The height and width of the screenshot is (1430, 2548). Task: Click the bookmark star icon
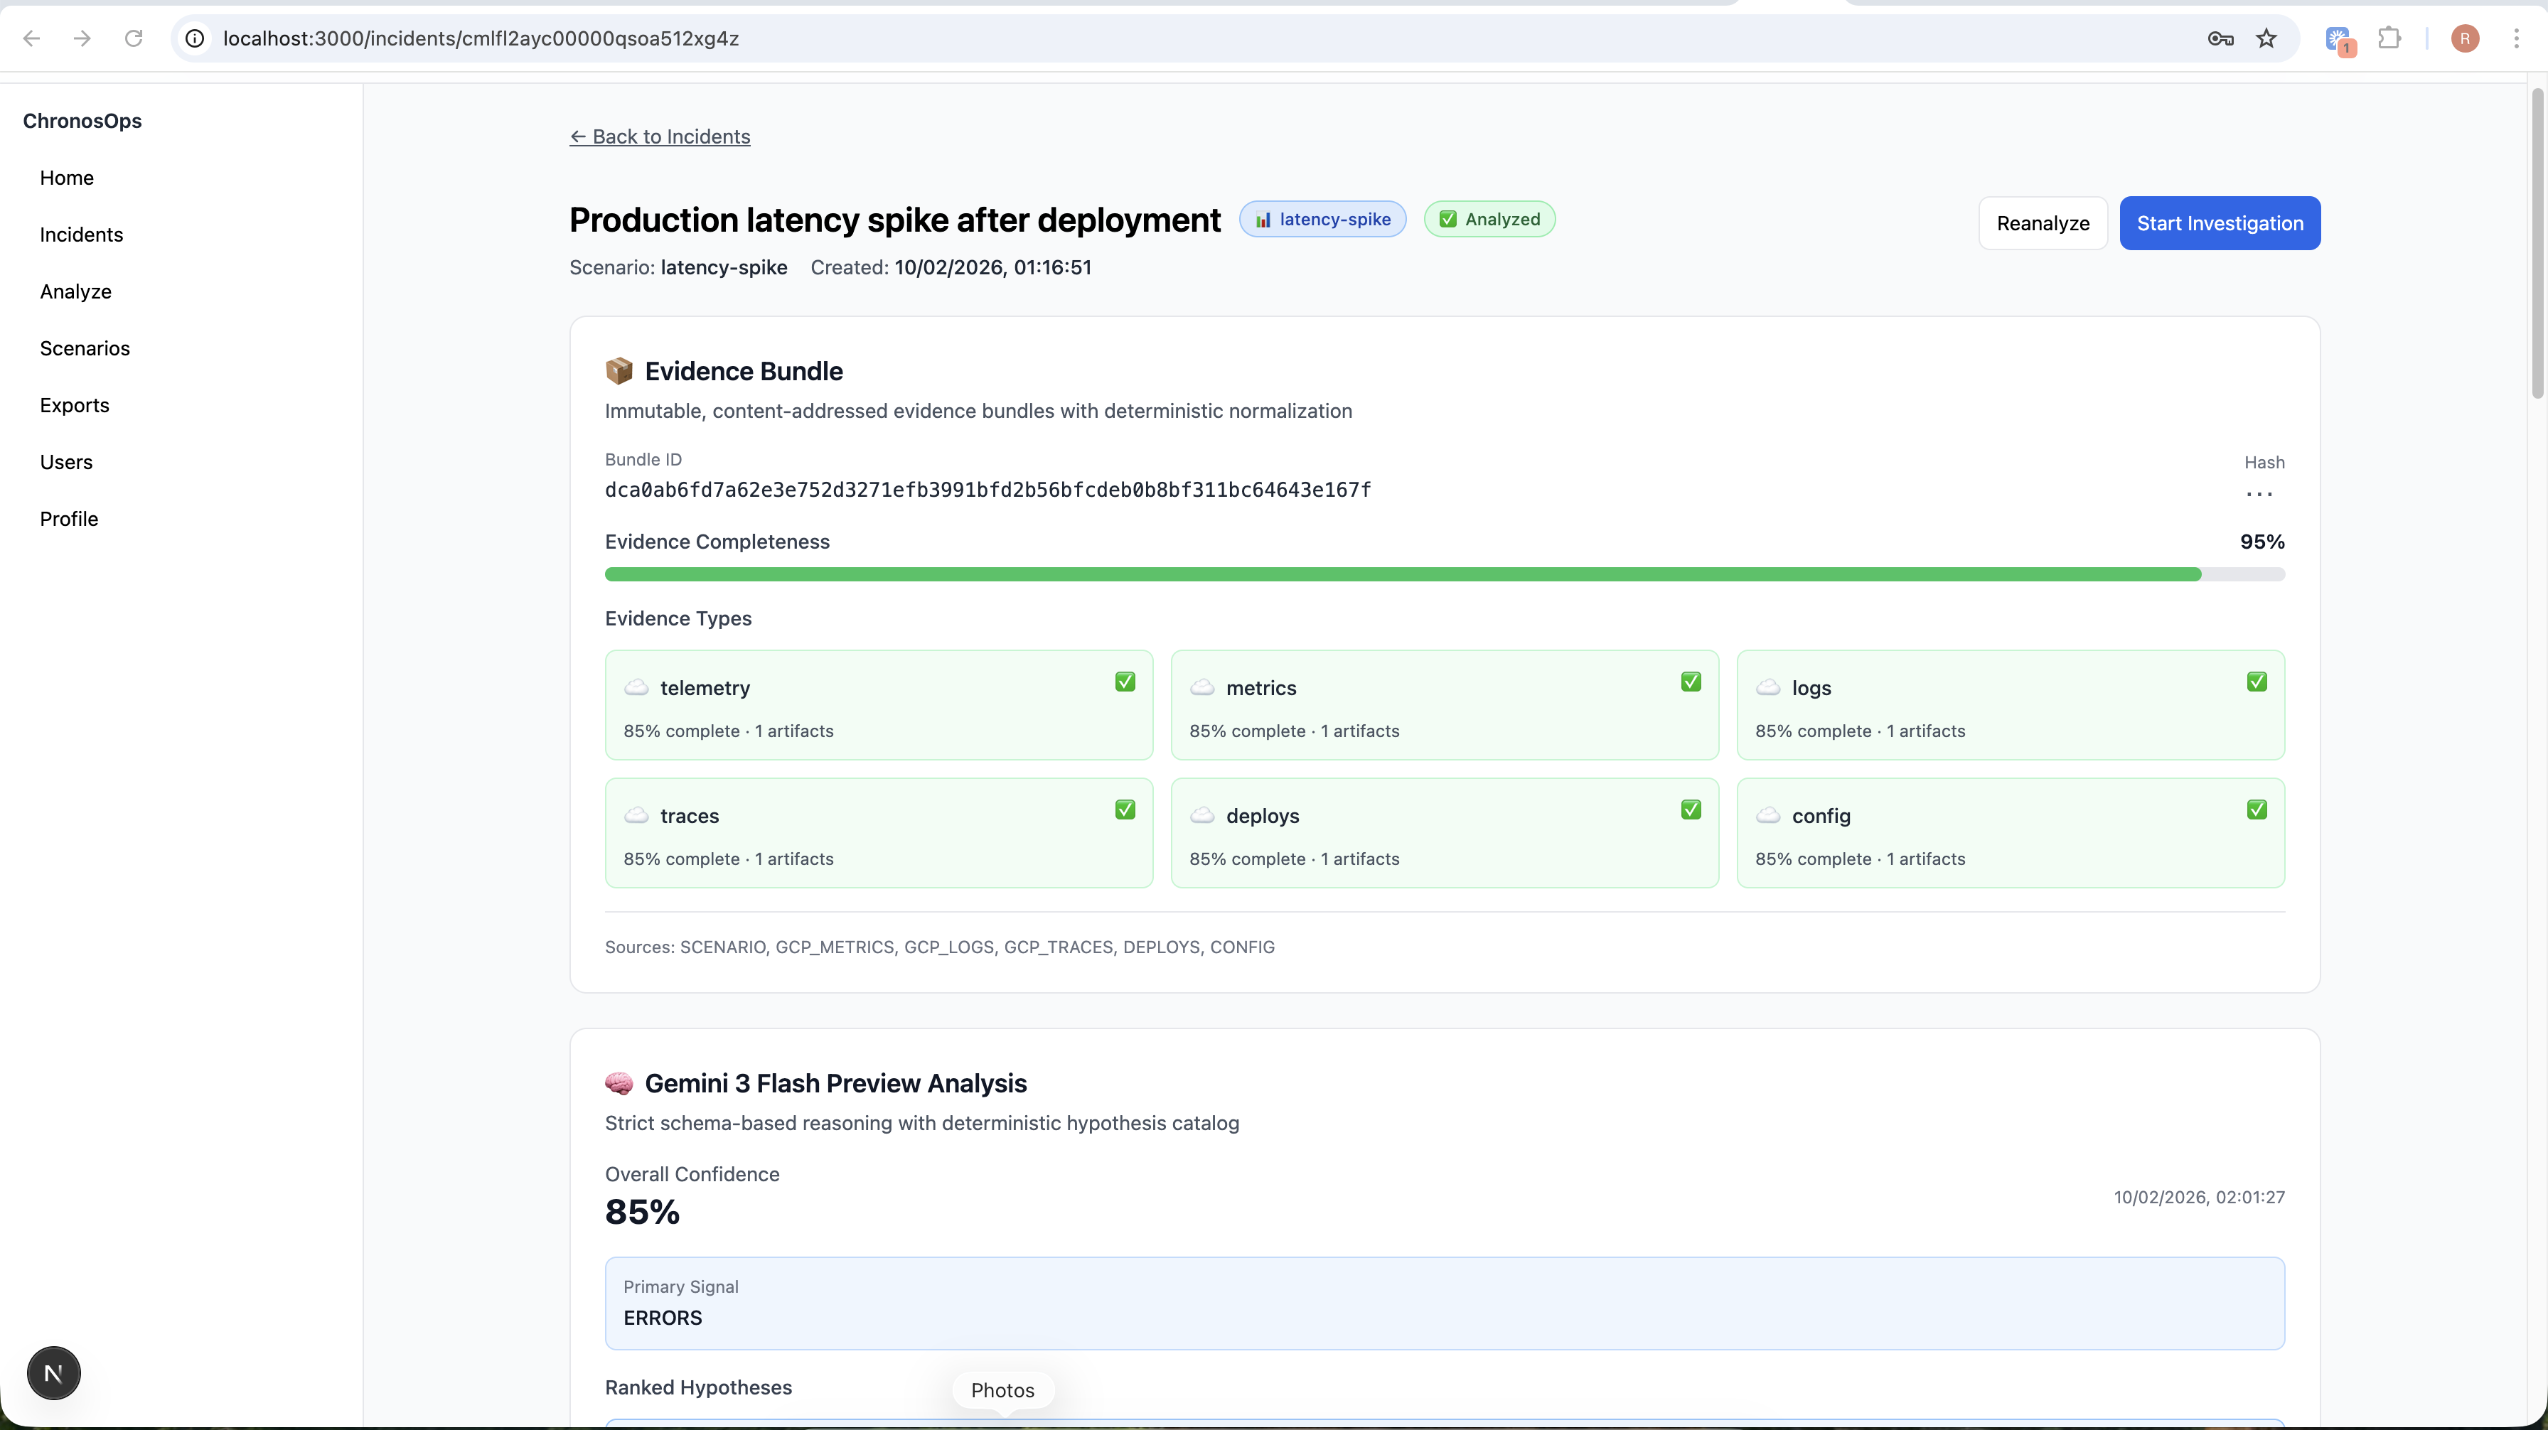(2266, 38)
